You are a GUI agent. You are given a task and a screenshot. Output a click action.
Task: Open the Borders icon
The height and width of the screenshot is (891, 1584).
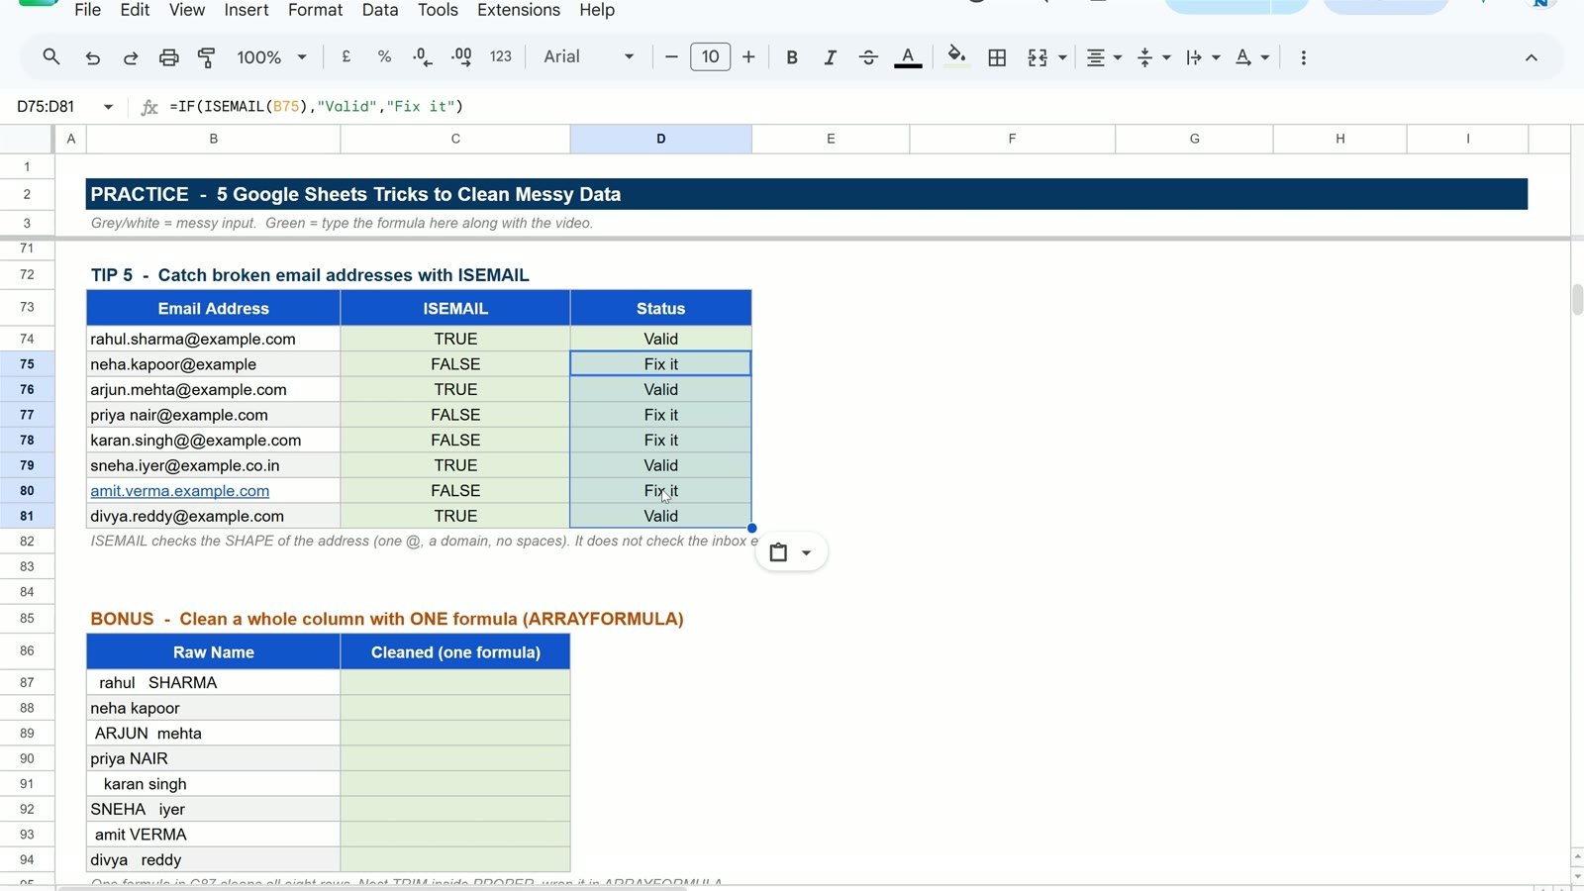997,57
